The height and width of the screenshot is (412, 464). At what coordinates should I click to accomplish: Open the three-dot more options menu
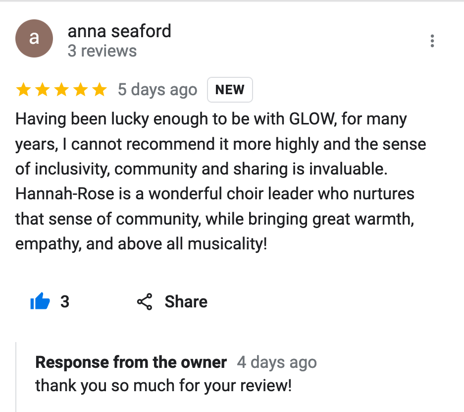[x=432, y=41]
